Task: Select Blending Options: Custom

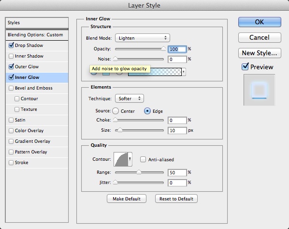Action: (37, 35)
